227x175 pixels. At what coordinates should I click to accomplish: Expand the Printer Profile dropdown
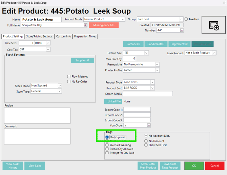click(x=157, y=70)
